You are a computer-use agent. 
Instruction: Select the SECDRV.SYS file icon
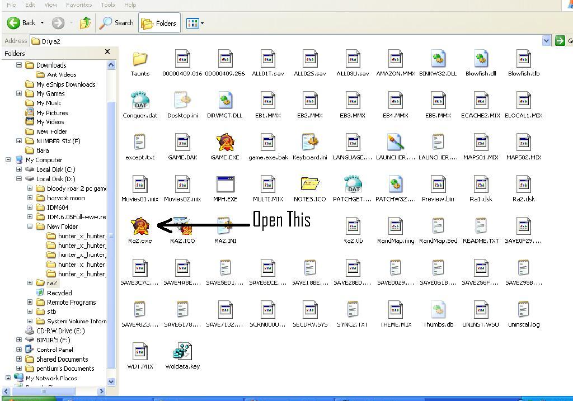310,310
